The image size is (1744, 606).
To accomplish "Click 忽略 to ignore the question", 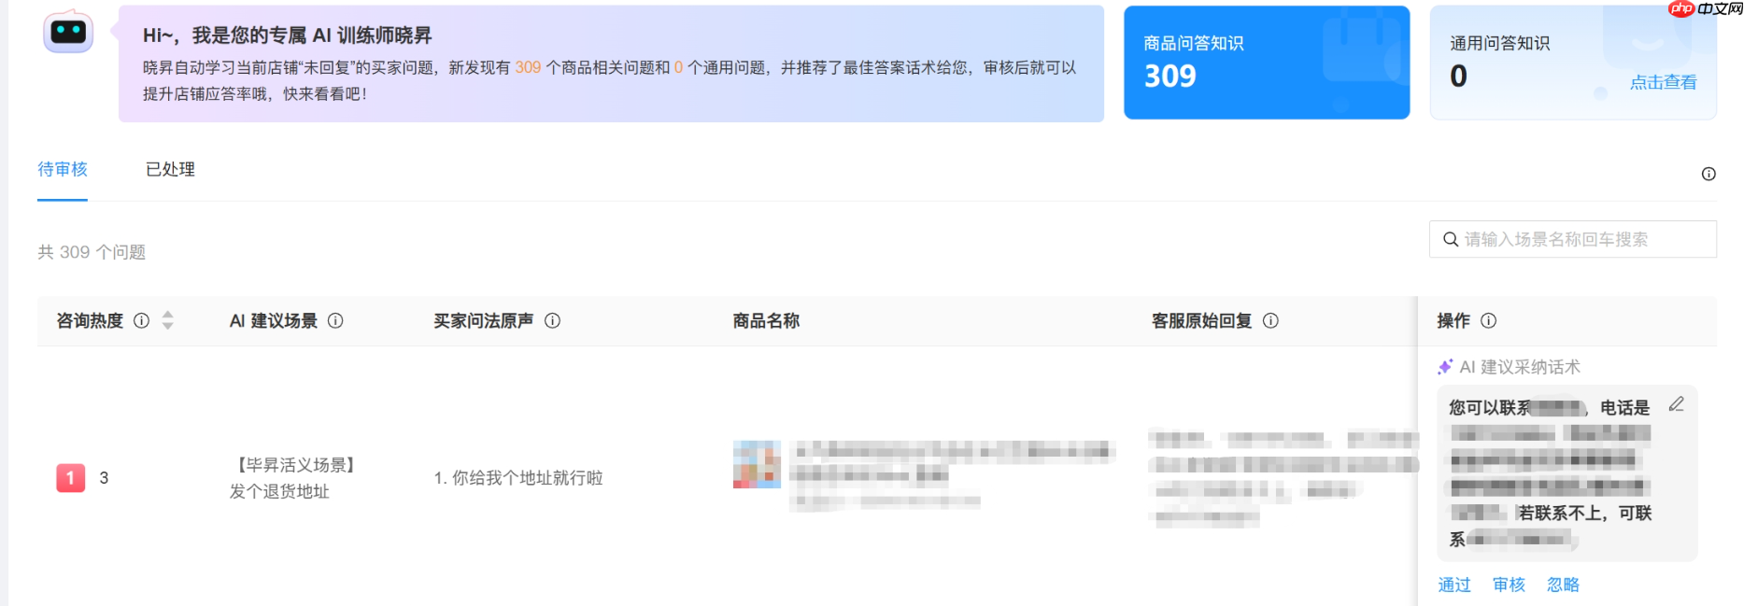I will coord(1563,585).
